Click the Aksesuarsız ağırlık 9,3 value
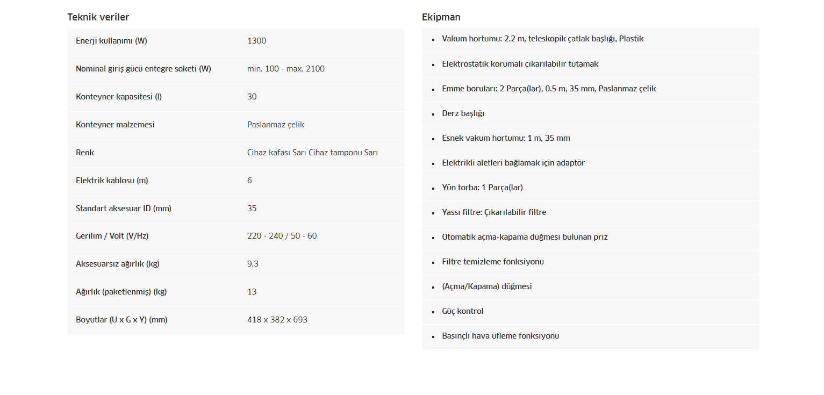This screenshot has width=824, height=395. (253, 264)
